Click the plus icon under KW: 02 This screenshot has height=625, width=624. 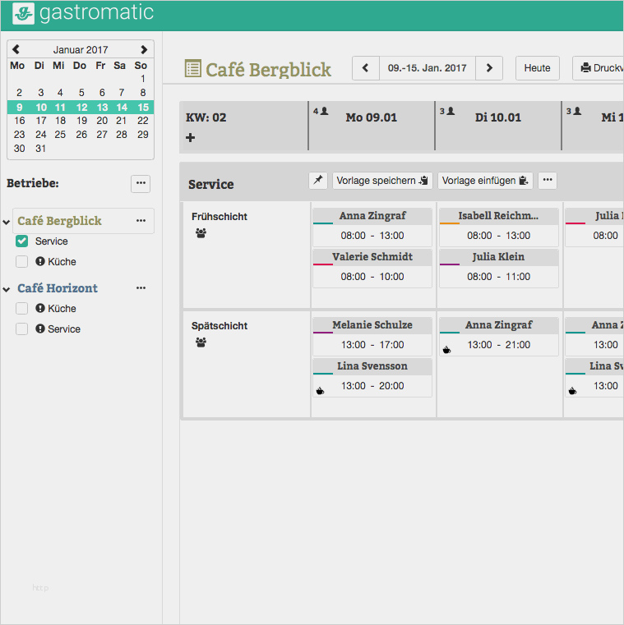(x=190, y=137)
